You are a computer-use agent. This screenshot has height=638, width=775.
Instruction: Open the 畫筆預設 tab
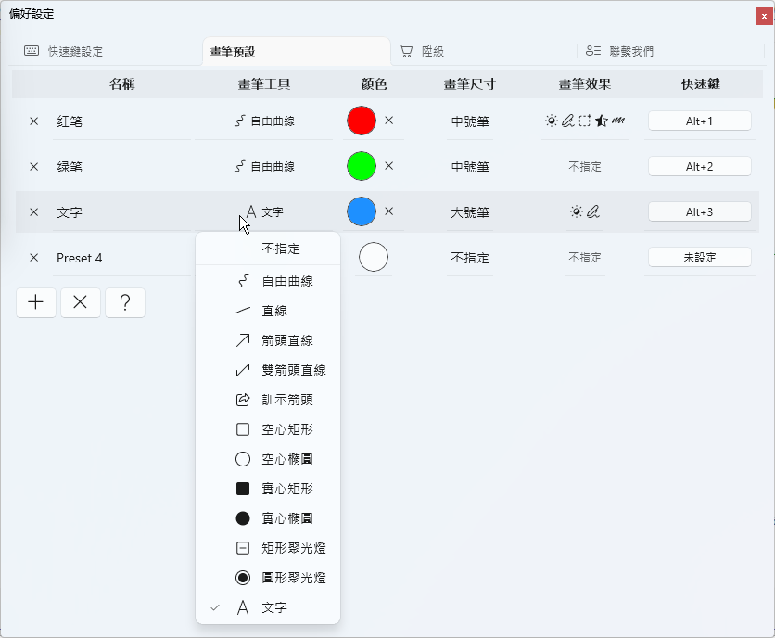(x=297, y=51)
